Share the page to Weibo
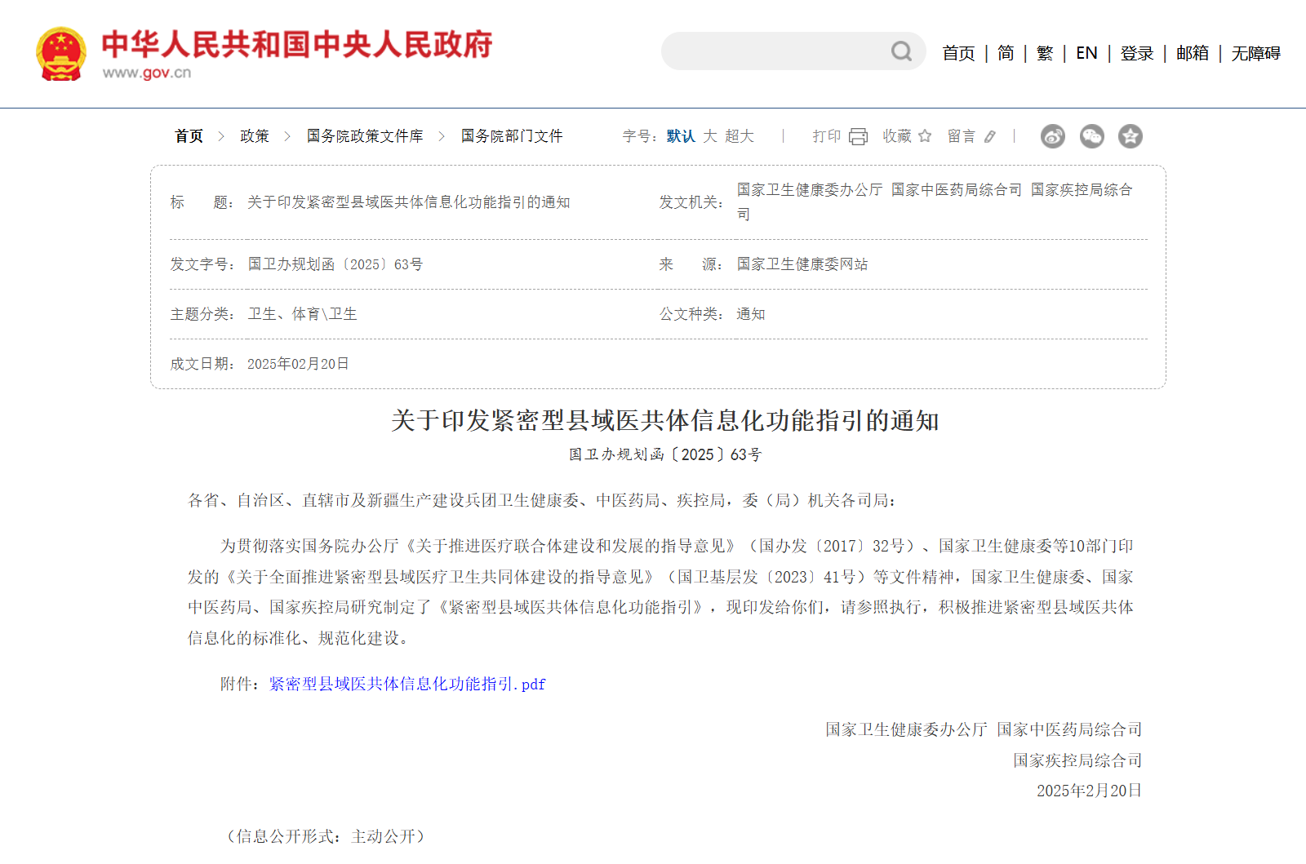 [1053, 136]
